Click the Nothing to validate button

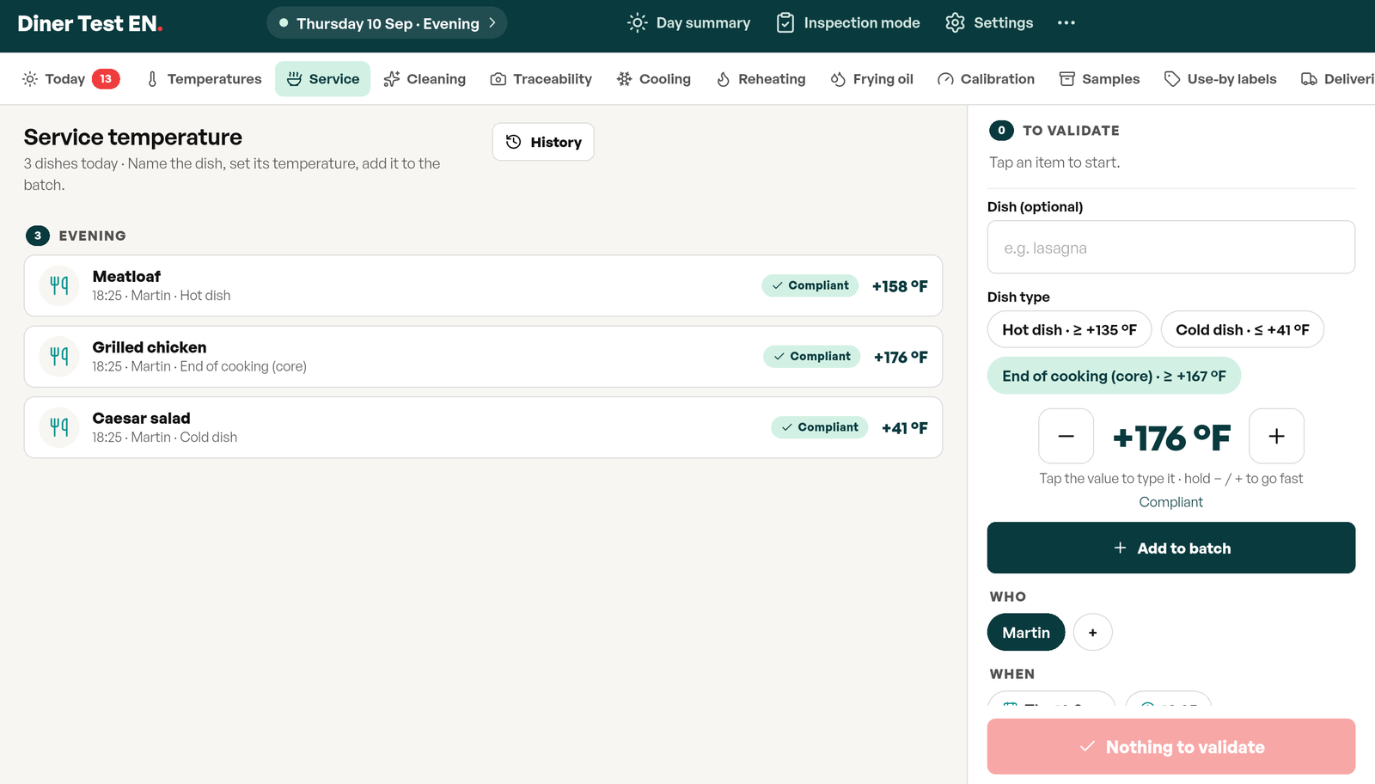(x=1171, y=746)
